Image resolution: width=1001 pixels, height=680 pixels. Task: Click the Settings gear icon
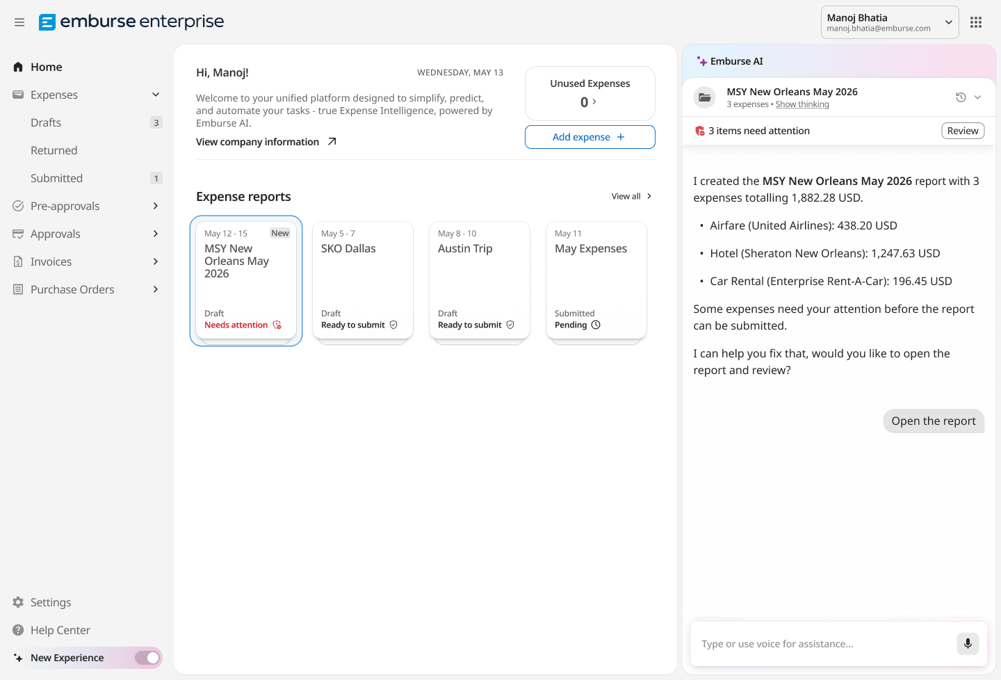18,602
